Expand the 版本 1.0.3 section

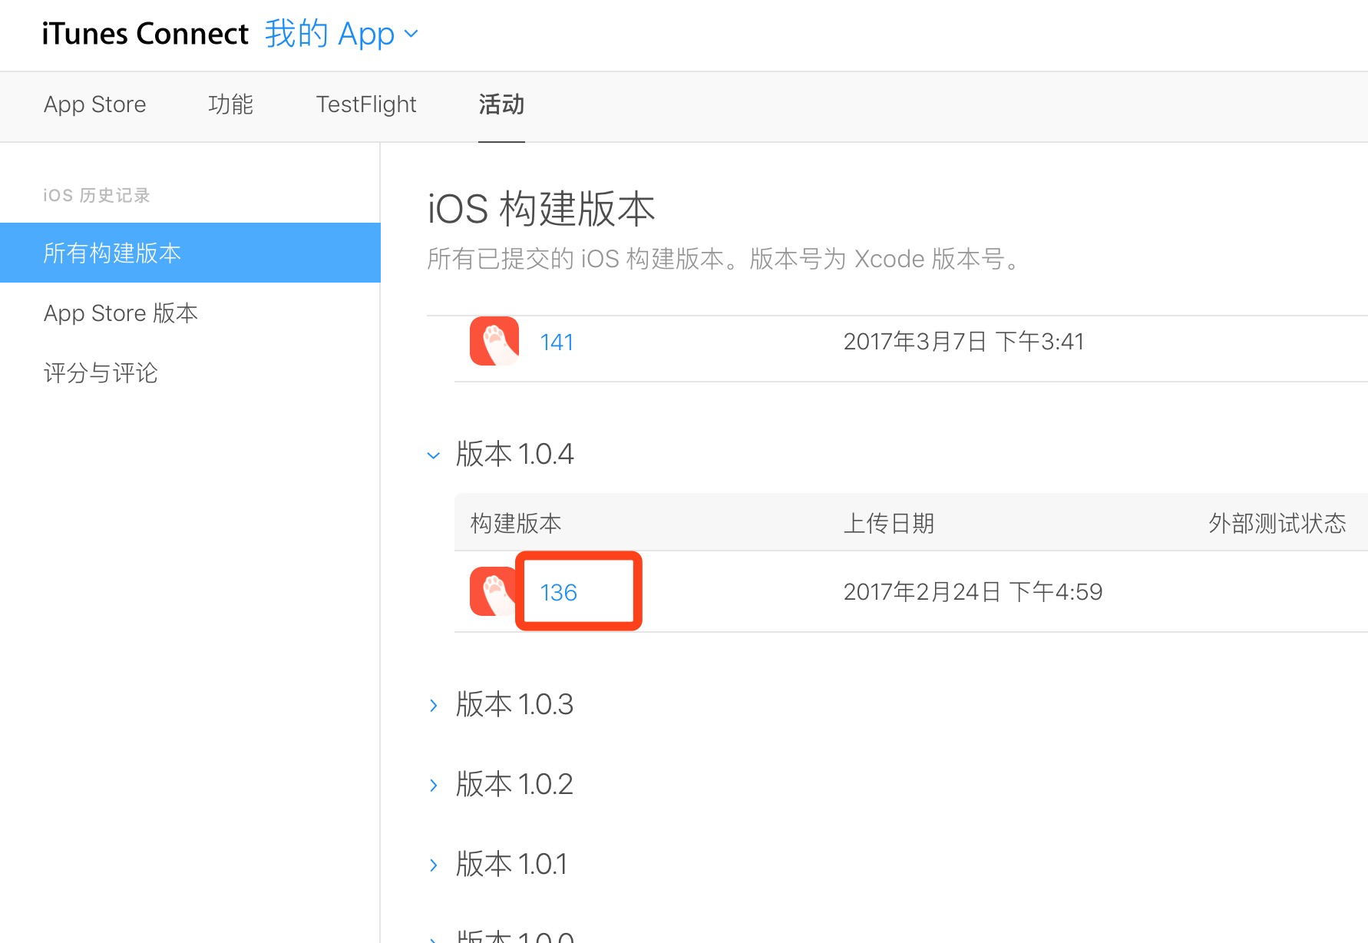(x=434, y=705)
